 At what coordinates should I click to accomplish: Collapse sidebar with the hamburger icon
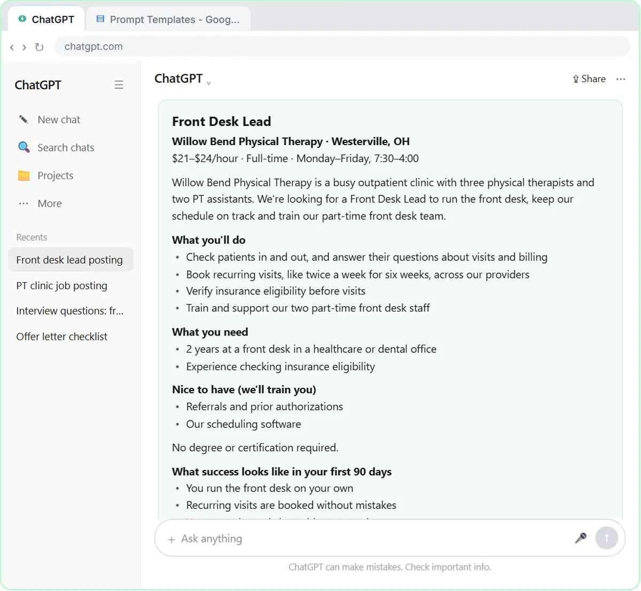tap(119, 85)
